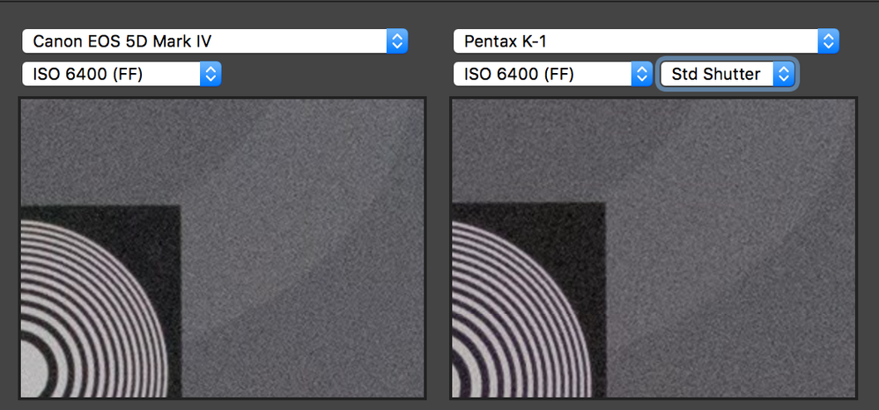Click the white center of the Canon image rings
This screenshot has height=410, width=879.
click(x=31, y=374)
